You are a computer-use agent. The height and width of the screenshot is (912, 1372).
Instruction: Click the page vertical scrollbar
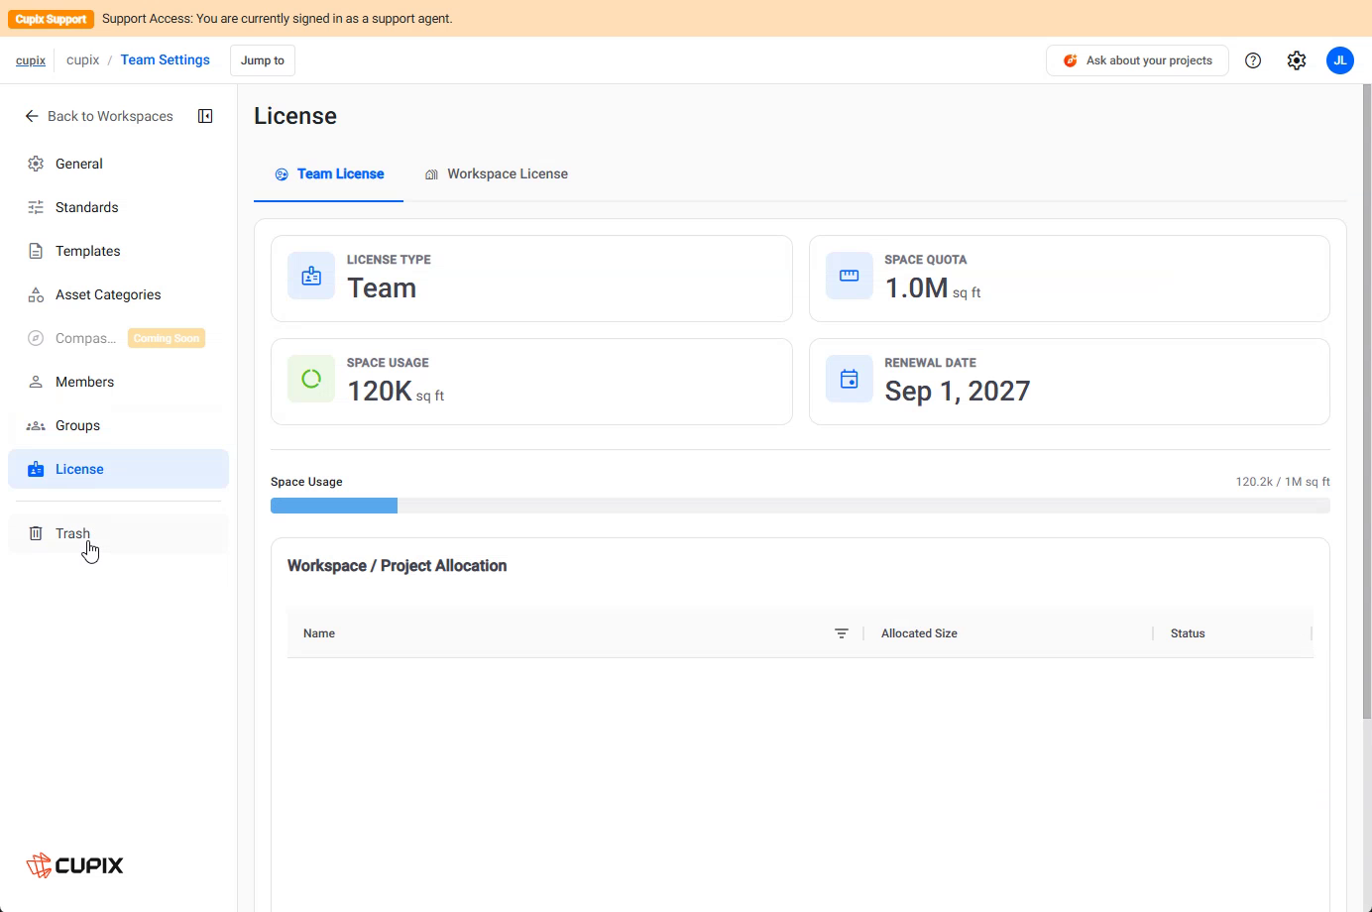[x=1367, y=401]
